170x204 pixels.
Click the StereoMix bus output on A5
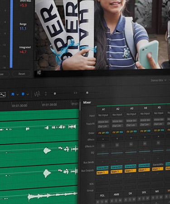(158, 165)
